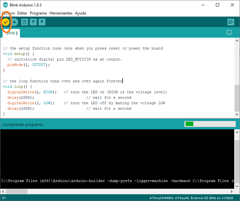Click the console scroll down arrow

[237, 186]
